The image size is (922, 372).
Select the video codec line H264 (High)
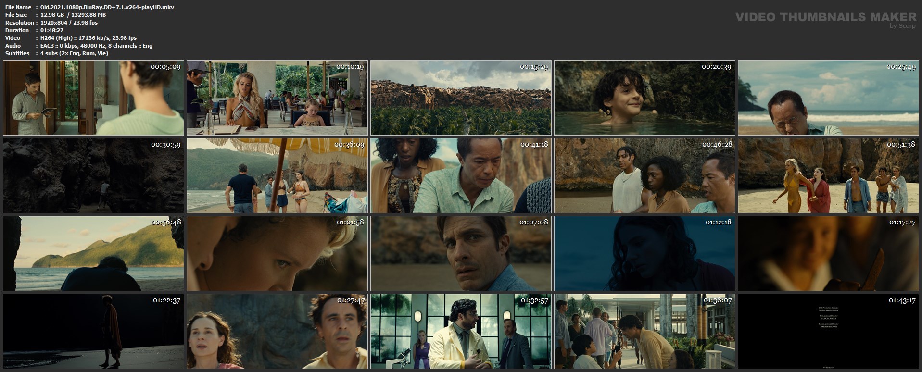pos(88,38)
